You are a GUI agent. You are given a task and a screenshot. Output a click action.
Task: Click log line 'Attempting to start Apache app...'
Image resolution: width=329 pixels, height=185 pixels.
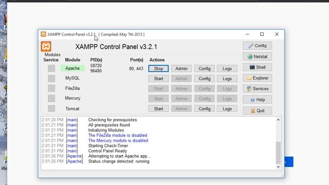click(x=119, y=156)
